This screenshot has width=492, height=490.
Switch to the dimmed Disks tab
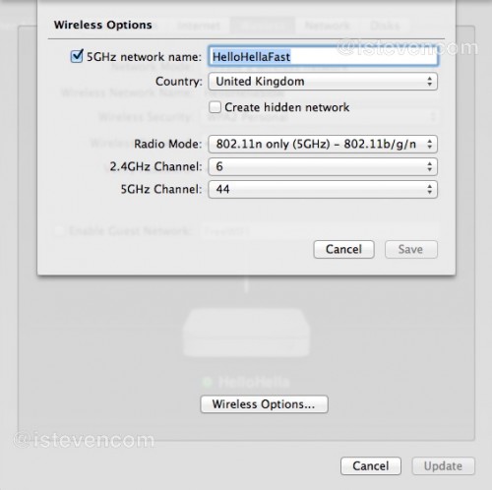coord(385,26)
